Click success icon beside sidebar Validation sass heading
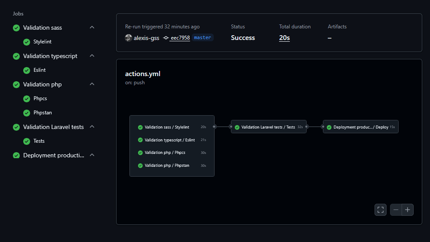 [16, 28]
